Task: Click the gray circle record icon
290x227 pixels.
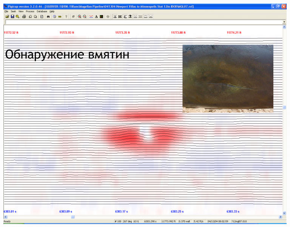Action: tap(108, 17)
